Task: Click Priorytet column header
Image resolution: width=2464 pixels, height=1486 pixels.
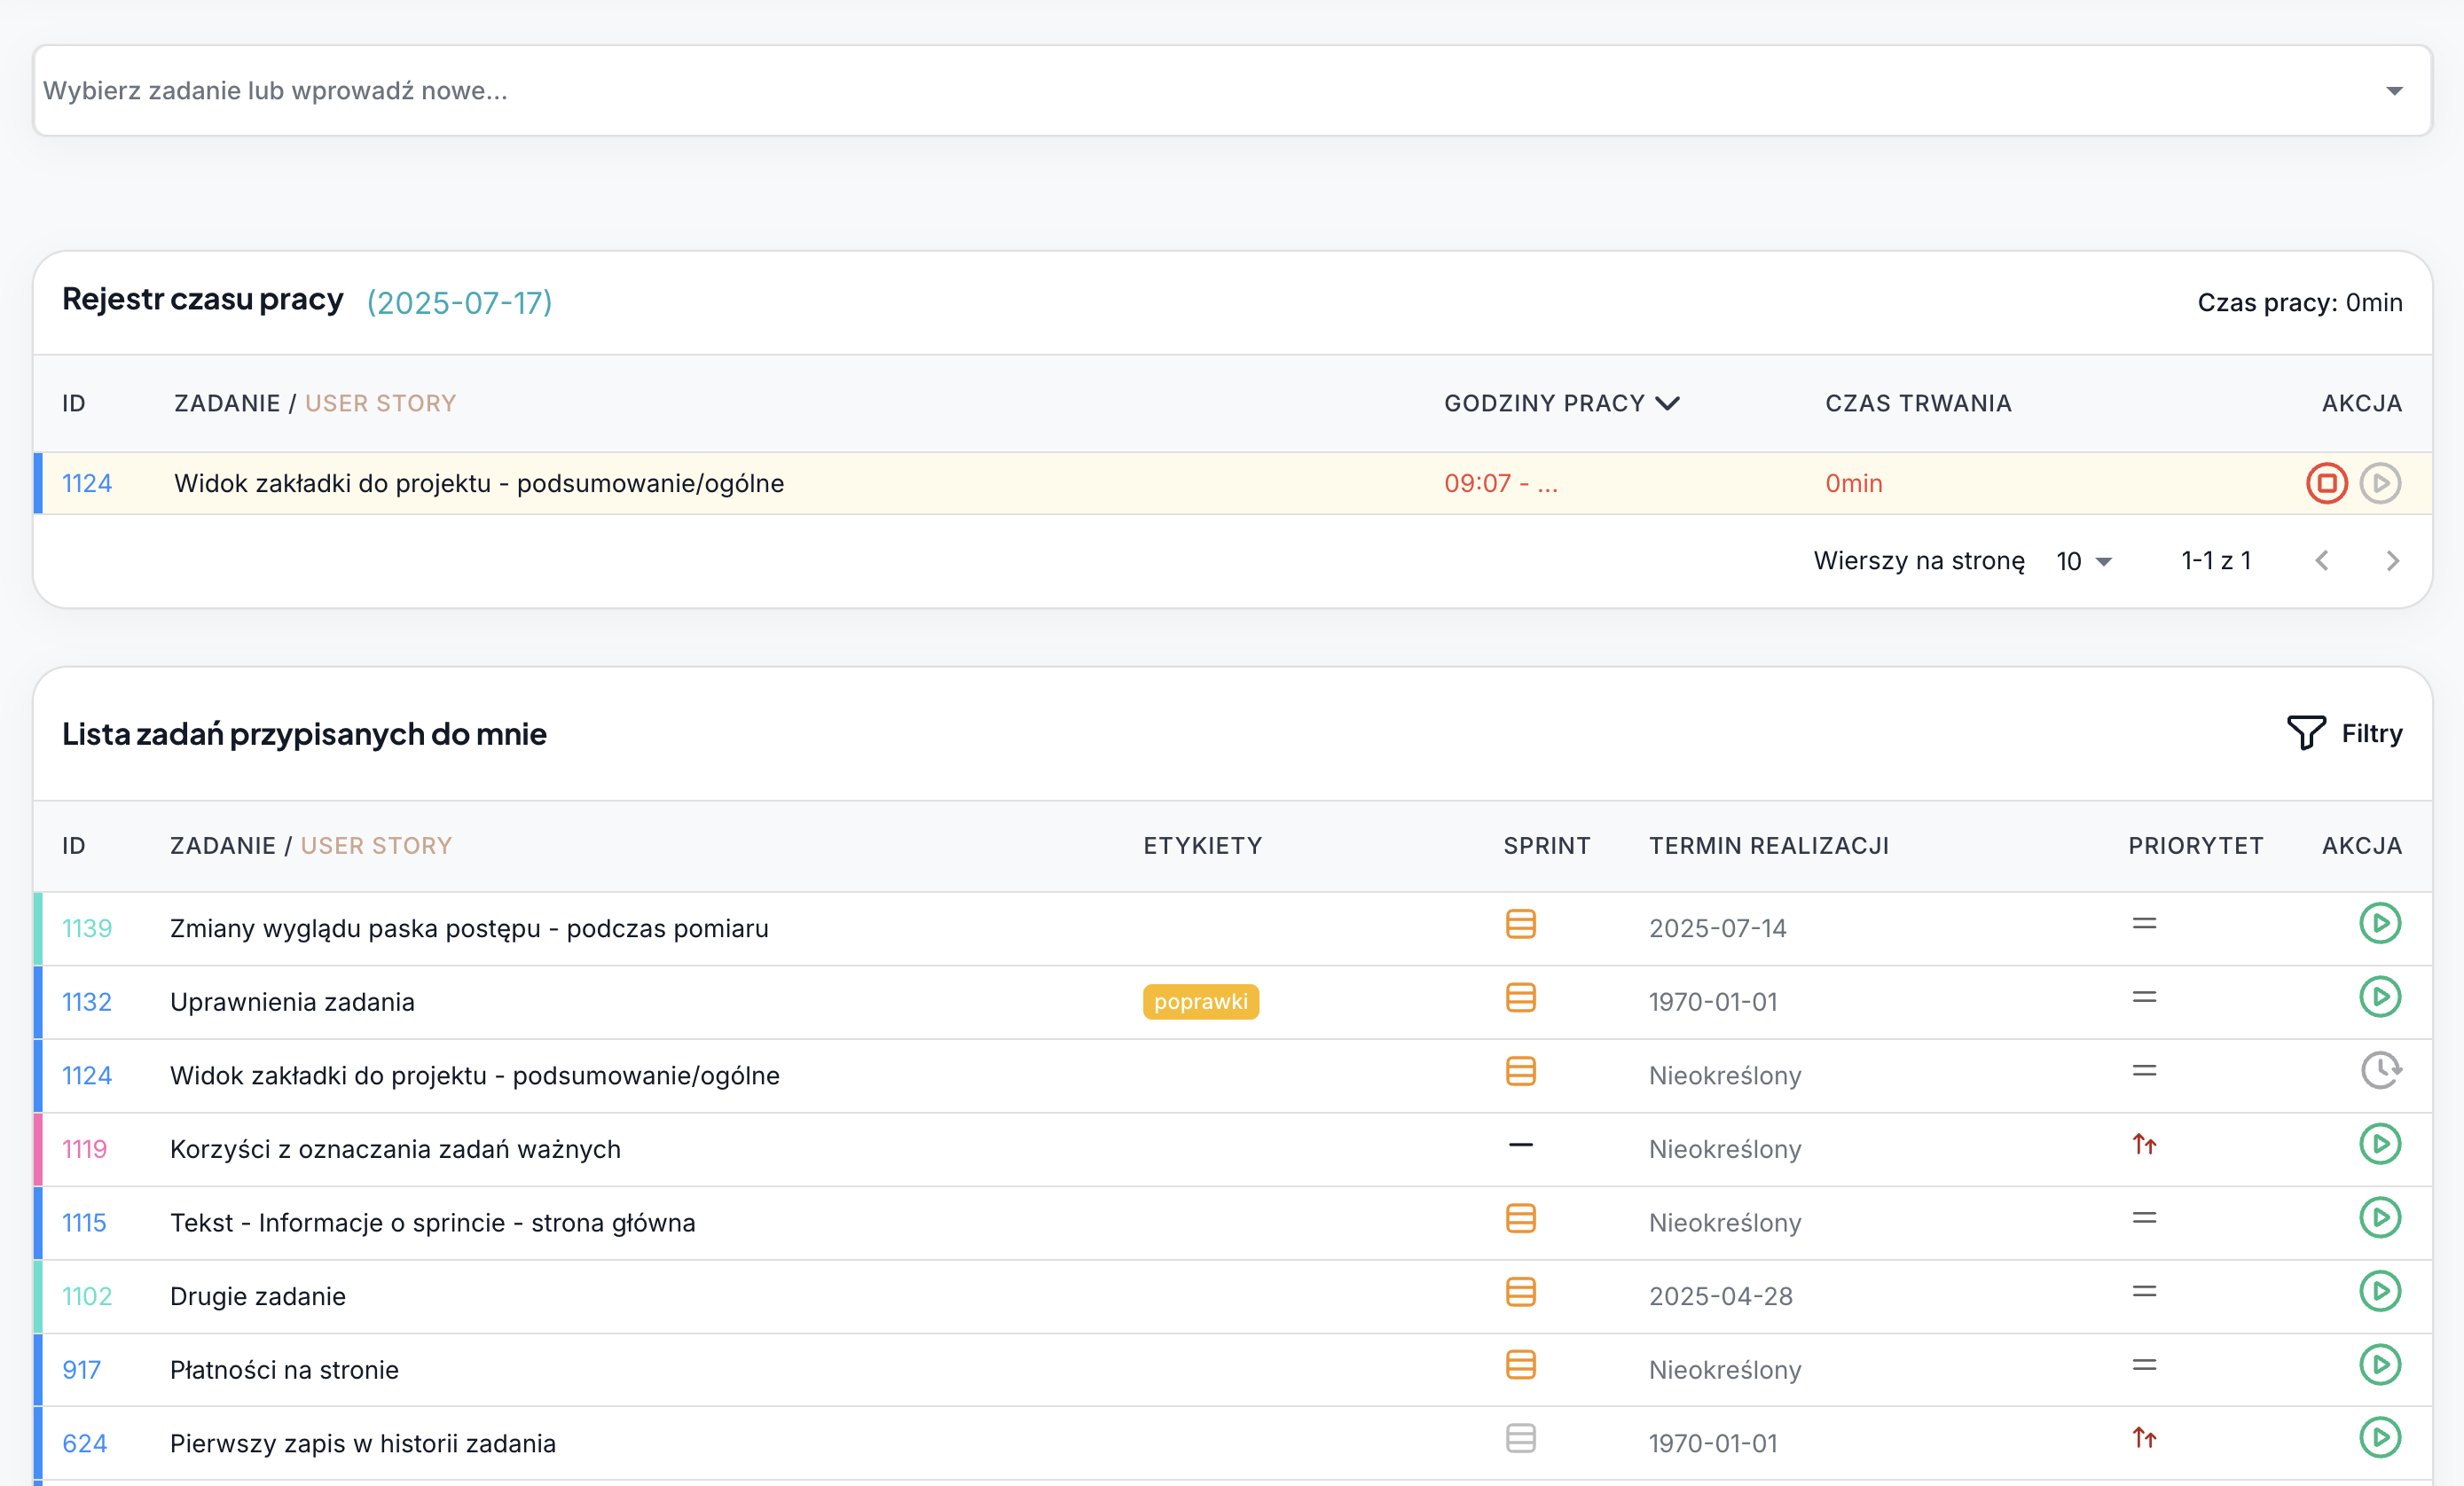Action: point(2195,847)
